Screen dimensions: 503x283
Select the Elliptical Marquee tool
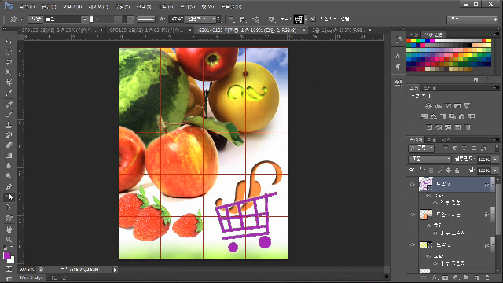(x=9, y=52)
